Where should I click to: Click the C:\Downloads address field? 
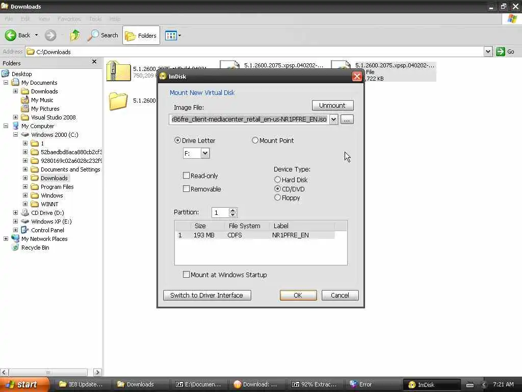pyautogui.click(x=255, y=52)
